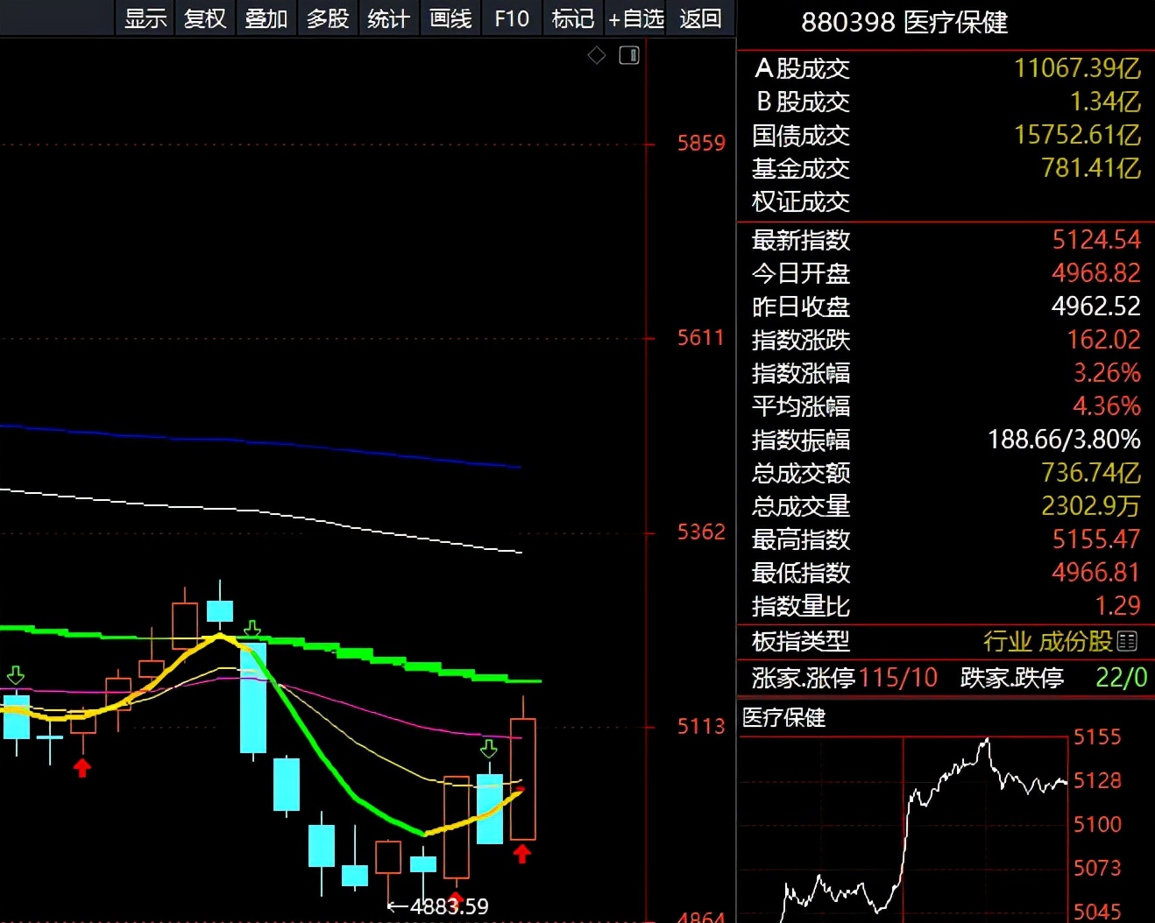The height and width of the screenshot is (923, 1155).
Task: Add index to 自选 watchlist
Action: pos(636,18)
